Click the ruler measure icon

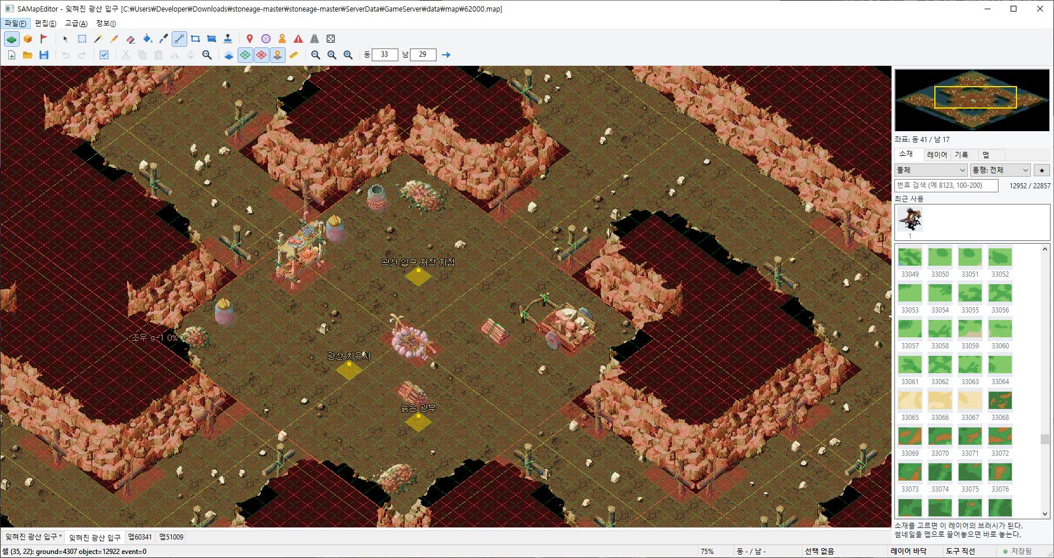pyautogui.click(x=294, y=55)
